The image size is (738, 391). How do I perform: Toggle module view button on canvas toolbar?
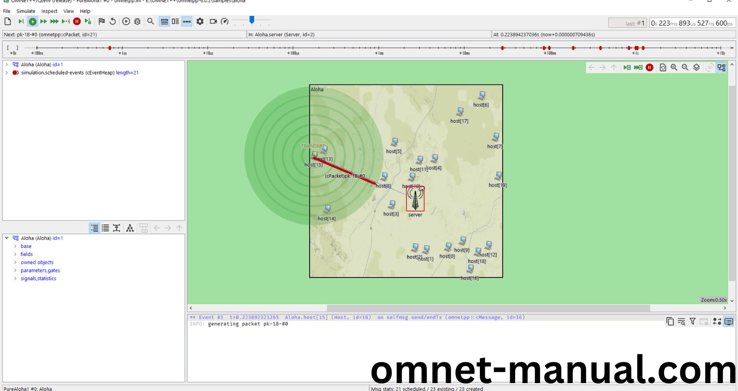click(721, 67)
